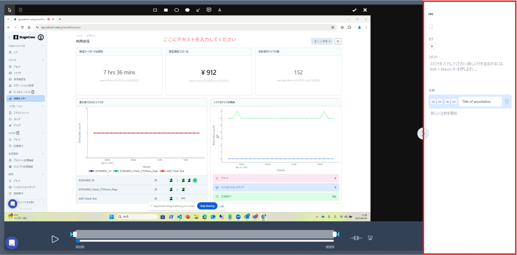This screenshot has height=255, width=517.
Task: Select the pointer selection tool
Action: tap(10, 10)
